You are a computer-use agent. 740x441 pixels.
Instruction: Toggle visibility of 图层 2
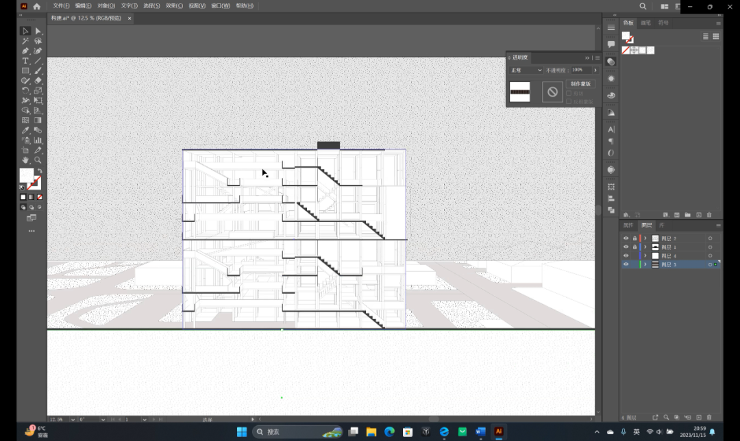[626, 238]
